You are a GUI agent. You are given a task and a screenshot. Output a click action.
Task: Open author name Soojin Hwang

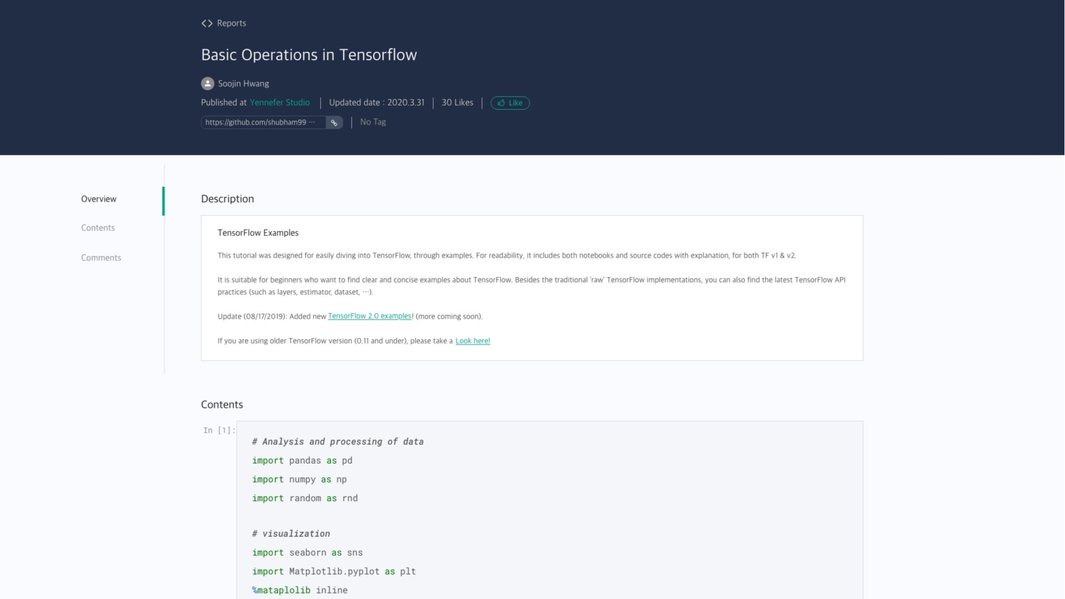pyautogui.click(x=244, y=84)
